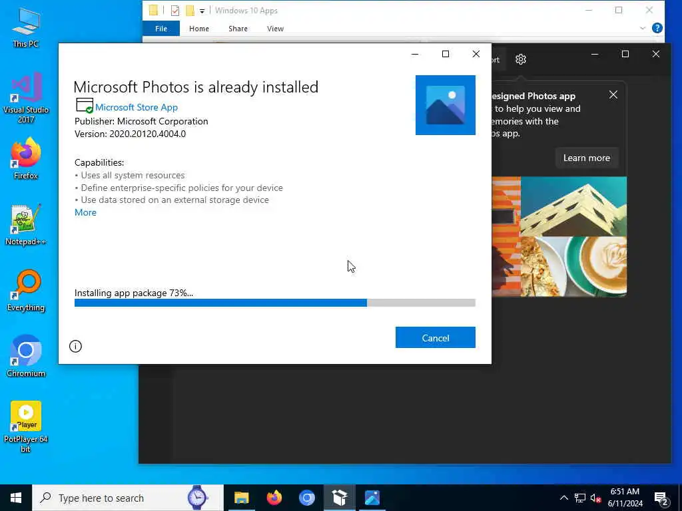Click the installing progress bar
This screenshot has height=511, width=682.
point(275,303)
